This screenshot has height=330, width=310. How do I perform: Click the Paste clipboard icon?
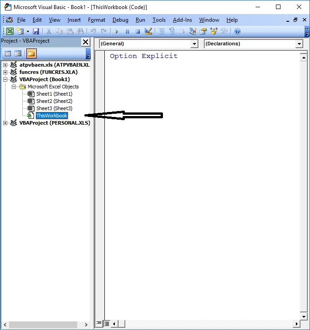(70, 31)
